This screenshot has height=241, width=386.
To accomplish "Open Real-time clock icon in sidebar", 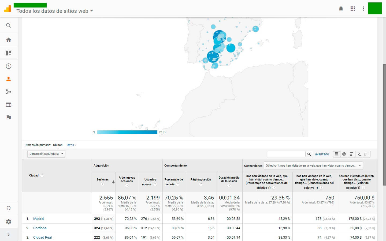I will coord(9,66).
